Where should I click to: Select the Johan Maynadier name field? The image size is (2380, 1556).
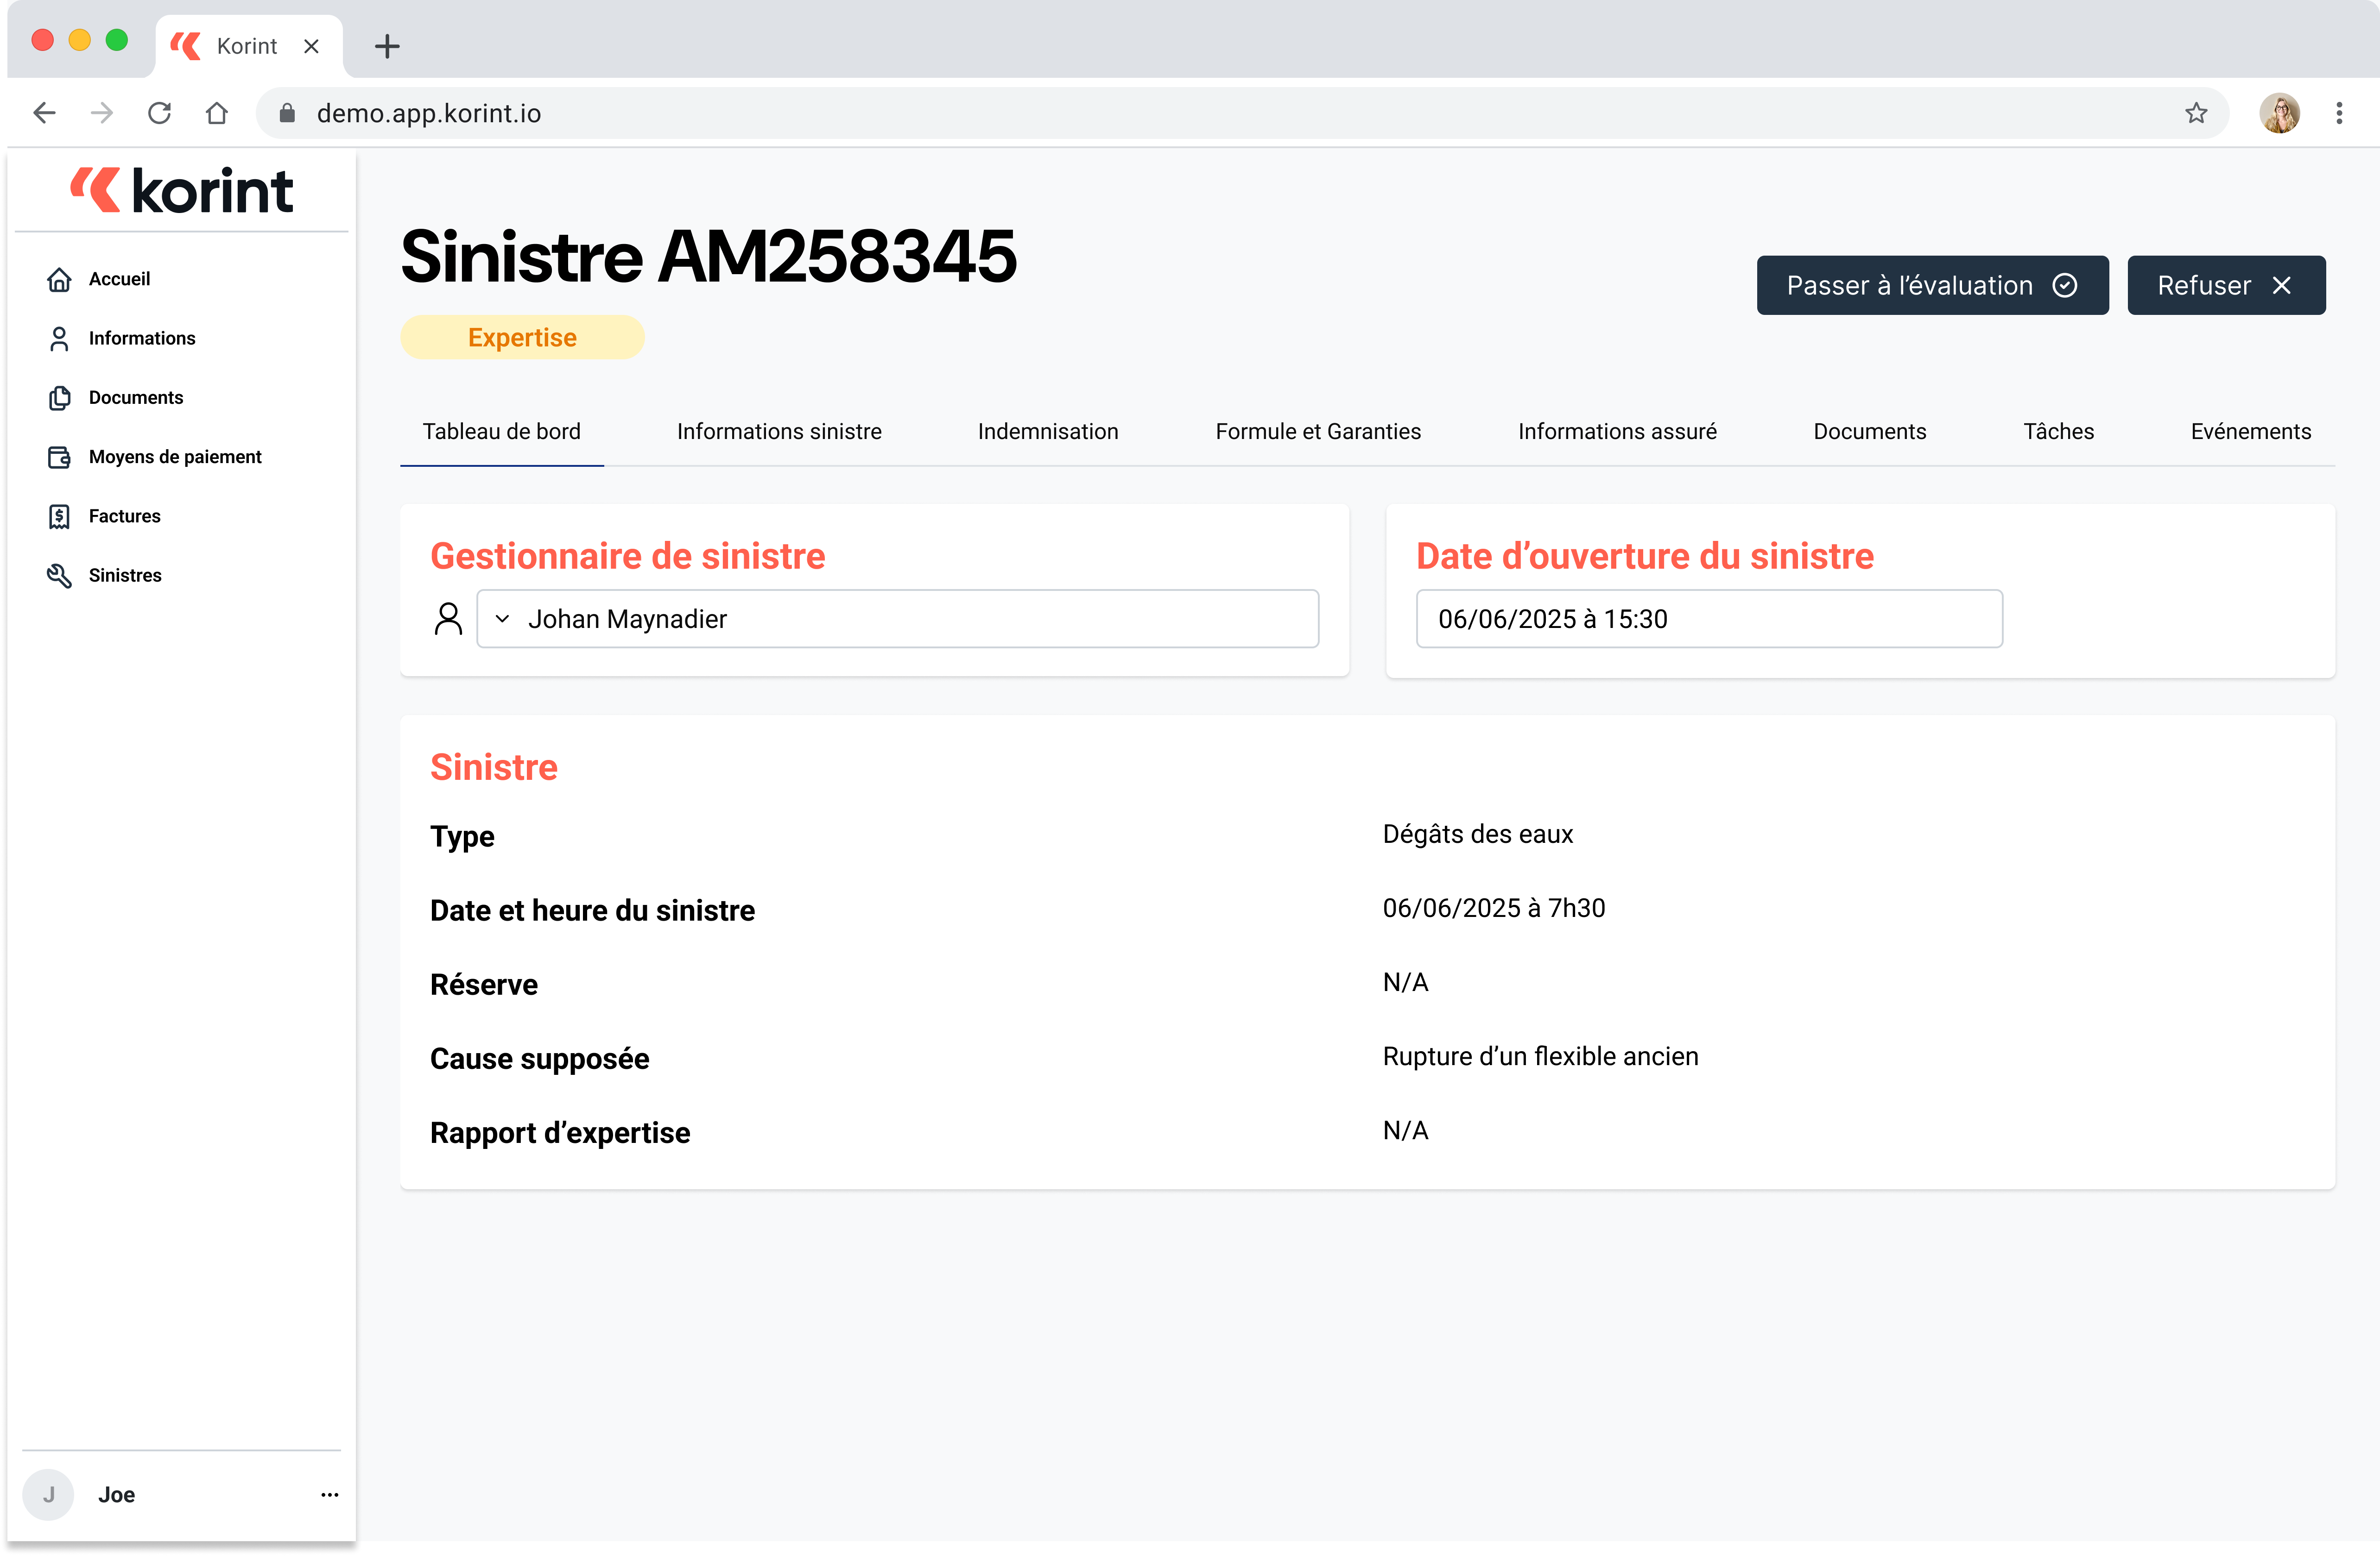tap(897, 619)
